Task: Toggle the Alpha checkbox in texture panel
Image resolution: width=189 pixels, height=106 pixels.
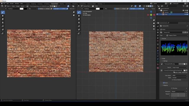Action: [x=164, y=83]
